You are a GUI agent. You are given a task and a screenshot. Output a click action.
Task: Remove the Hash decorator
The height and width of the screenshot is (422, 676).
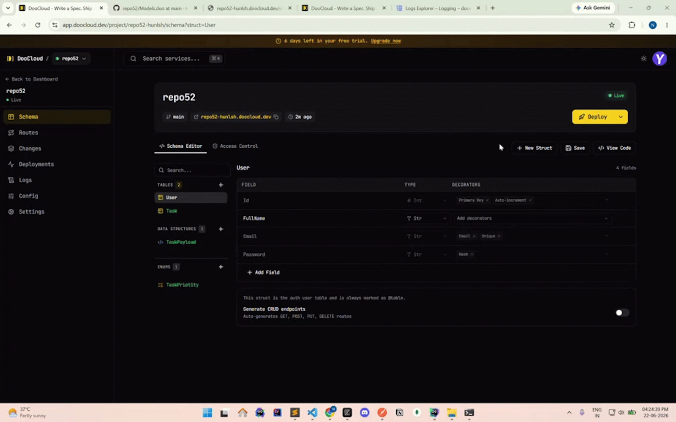point(472,254)
